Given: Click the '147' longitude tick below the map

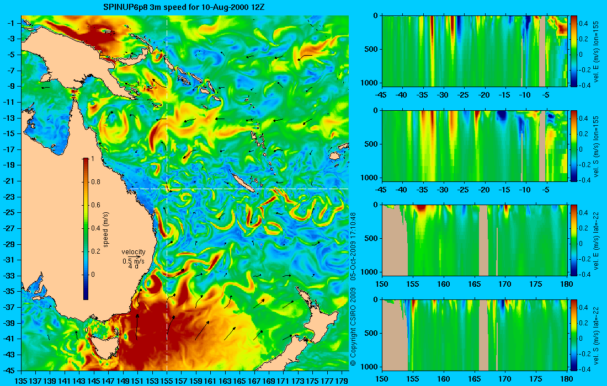Looking at the screenshot, I should 108,380.
